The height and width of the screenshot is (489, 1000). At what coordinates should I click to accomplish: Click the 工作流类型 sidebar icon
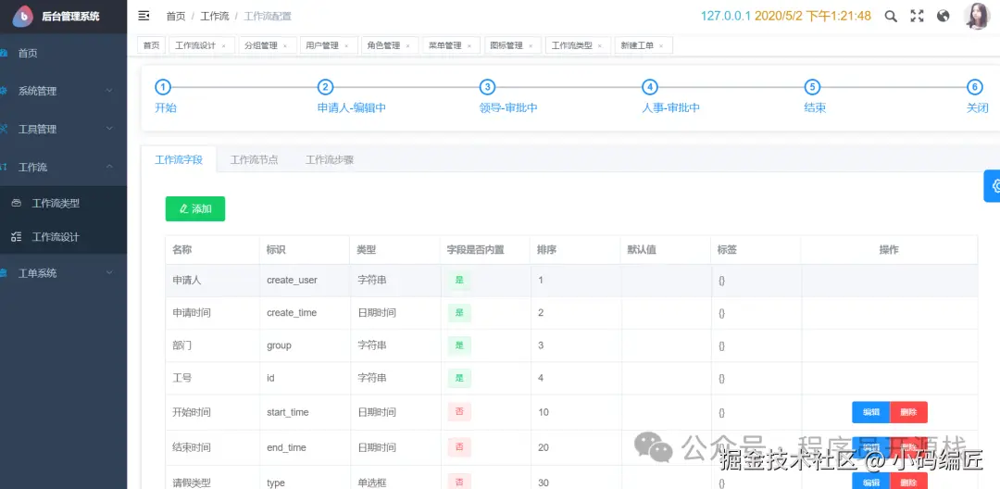pos(18,204)
